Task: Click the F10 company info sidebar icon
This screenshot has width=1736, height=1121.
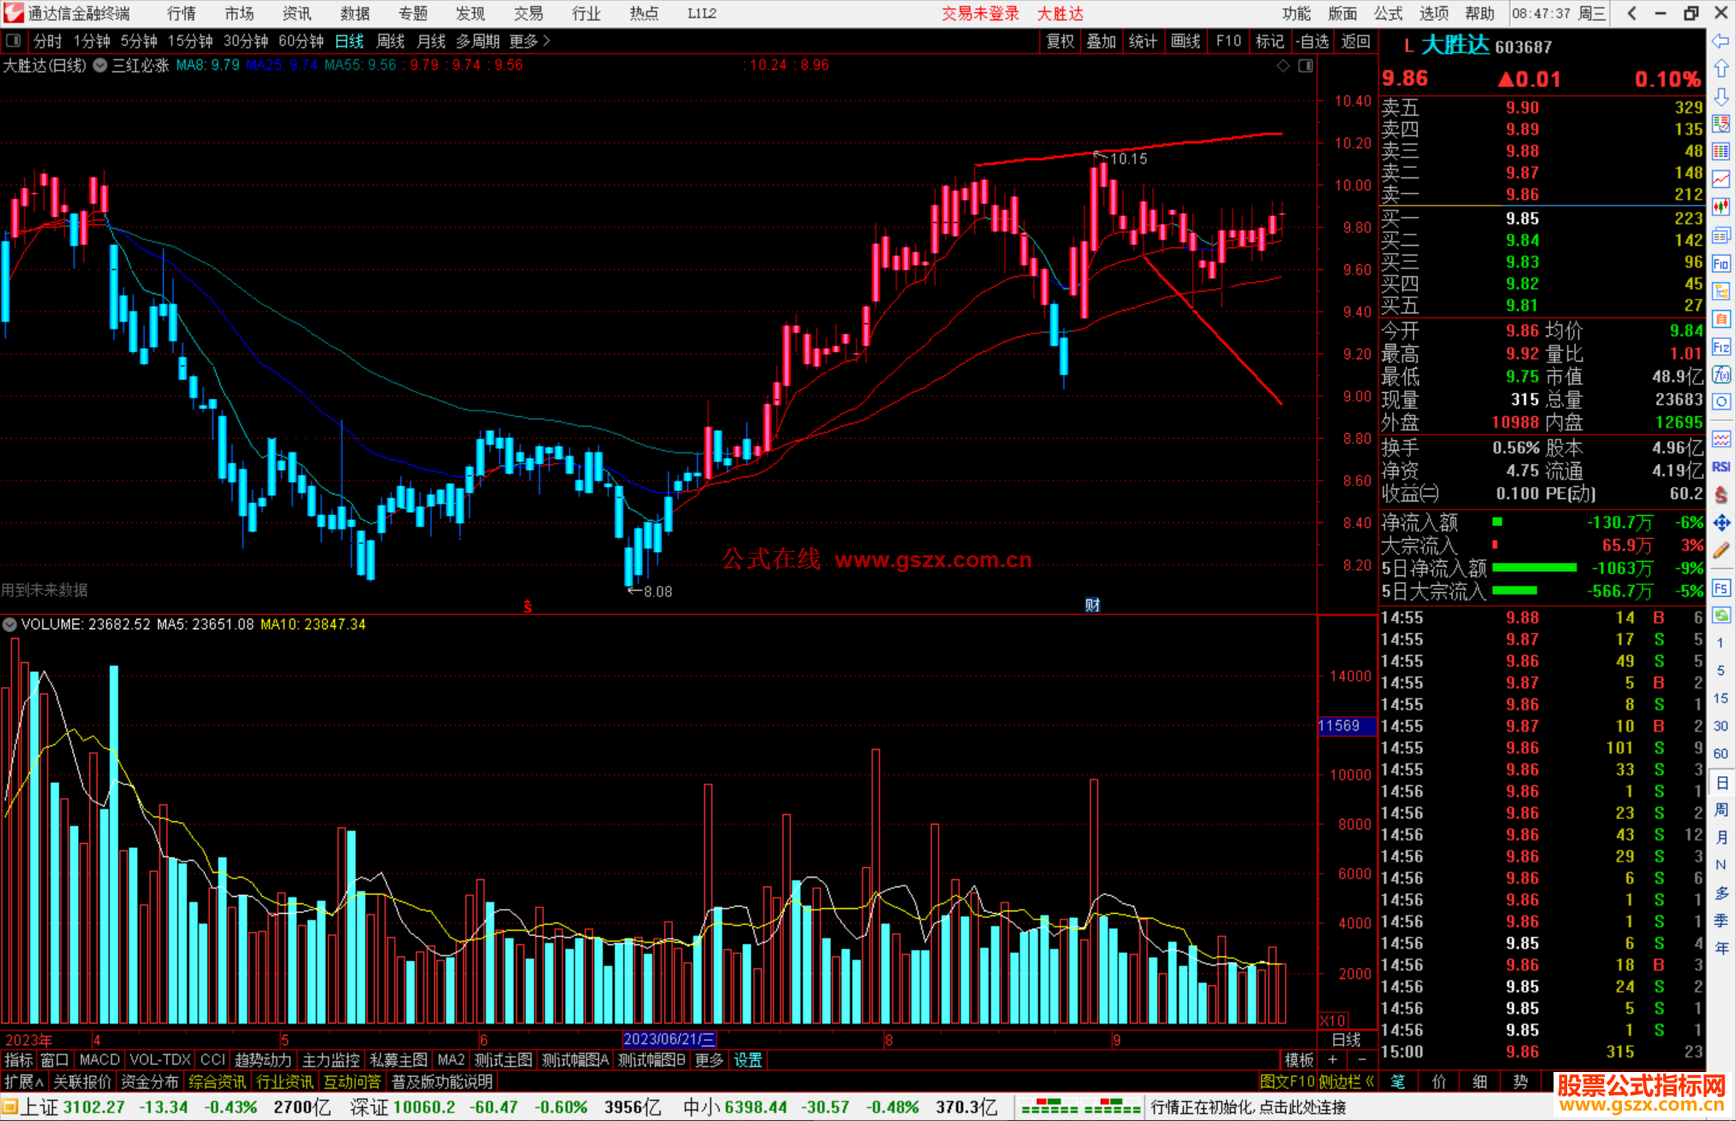Action: point(1721,264)
